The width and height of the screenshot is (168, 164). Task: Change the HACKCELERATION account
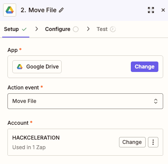pos(132,142)
